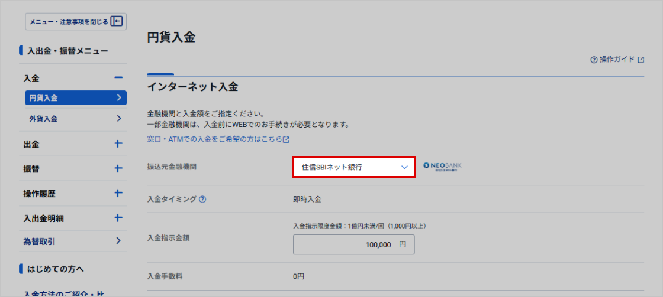The width and height of the screenshot is (663, 297).
Task: Open the 操作ガイド link
Action: pyautogui.click(x=617, y=60)
